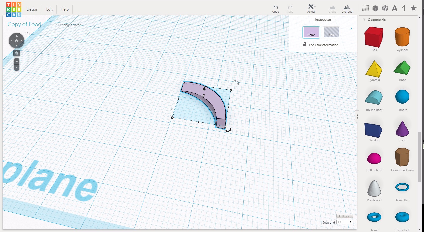Click the gray rotation arrow at the shape's upper corner
The width and height of the screenshot is (424, 232).
[x=237, y=82]
